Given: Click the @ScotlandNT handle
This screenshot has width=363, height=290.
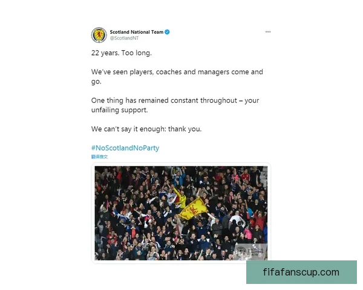Looking at the screenshot, I should pos(124,38).
